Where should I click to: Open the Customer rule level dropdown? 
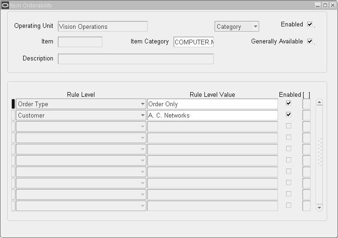click(x=81, y=115)
